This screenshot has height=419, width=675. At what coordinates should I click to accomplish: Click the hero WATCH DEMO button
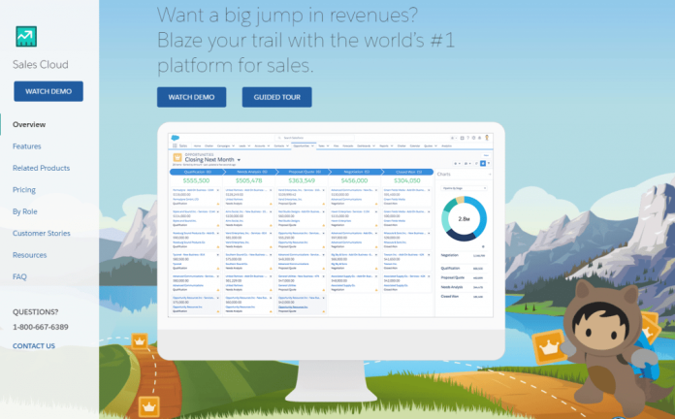pos(191,97)
